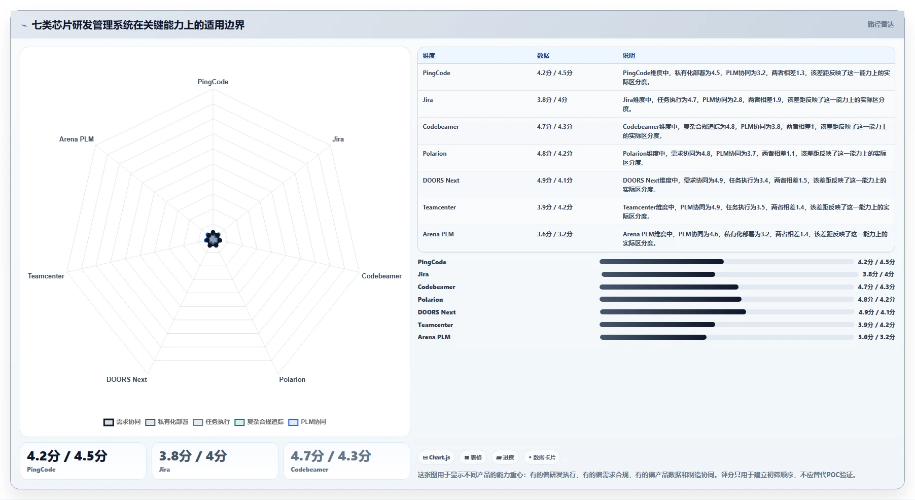Screen dimensions: 915x500
Task: Click the small icon before the dashboard title
Action: pos(24,25)
